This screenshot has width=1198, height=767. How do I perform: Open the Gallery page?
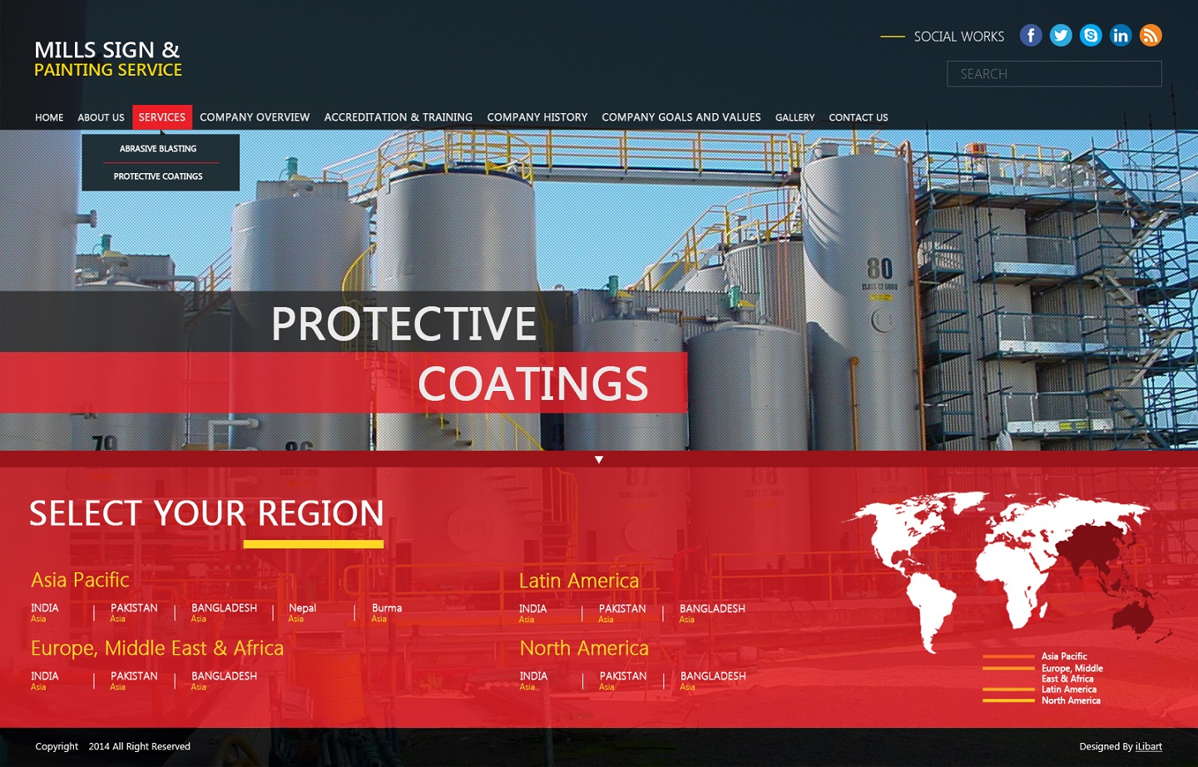pos(795,117)
